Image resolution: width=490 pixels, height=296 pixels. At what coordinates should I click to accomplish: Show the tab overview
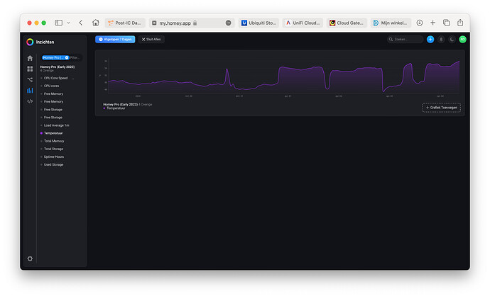point(447,23)
